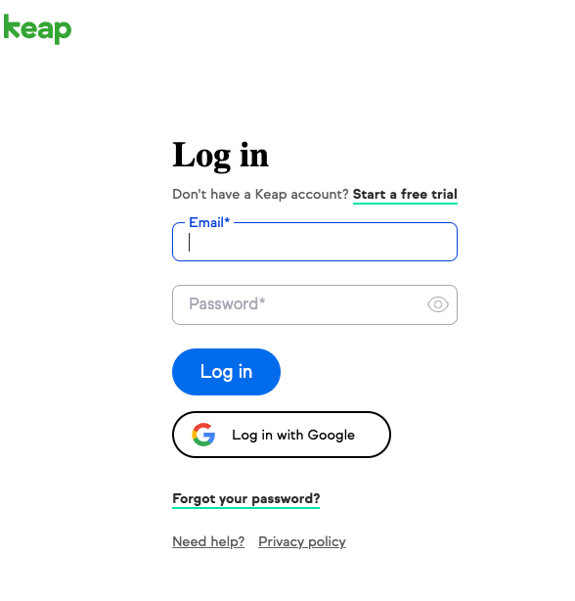575x601 pixels.
Task: Submit with the blue Log in button
Action: pyautogui.click(x=226, y=372)
